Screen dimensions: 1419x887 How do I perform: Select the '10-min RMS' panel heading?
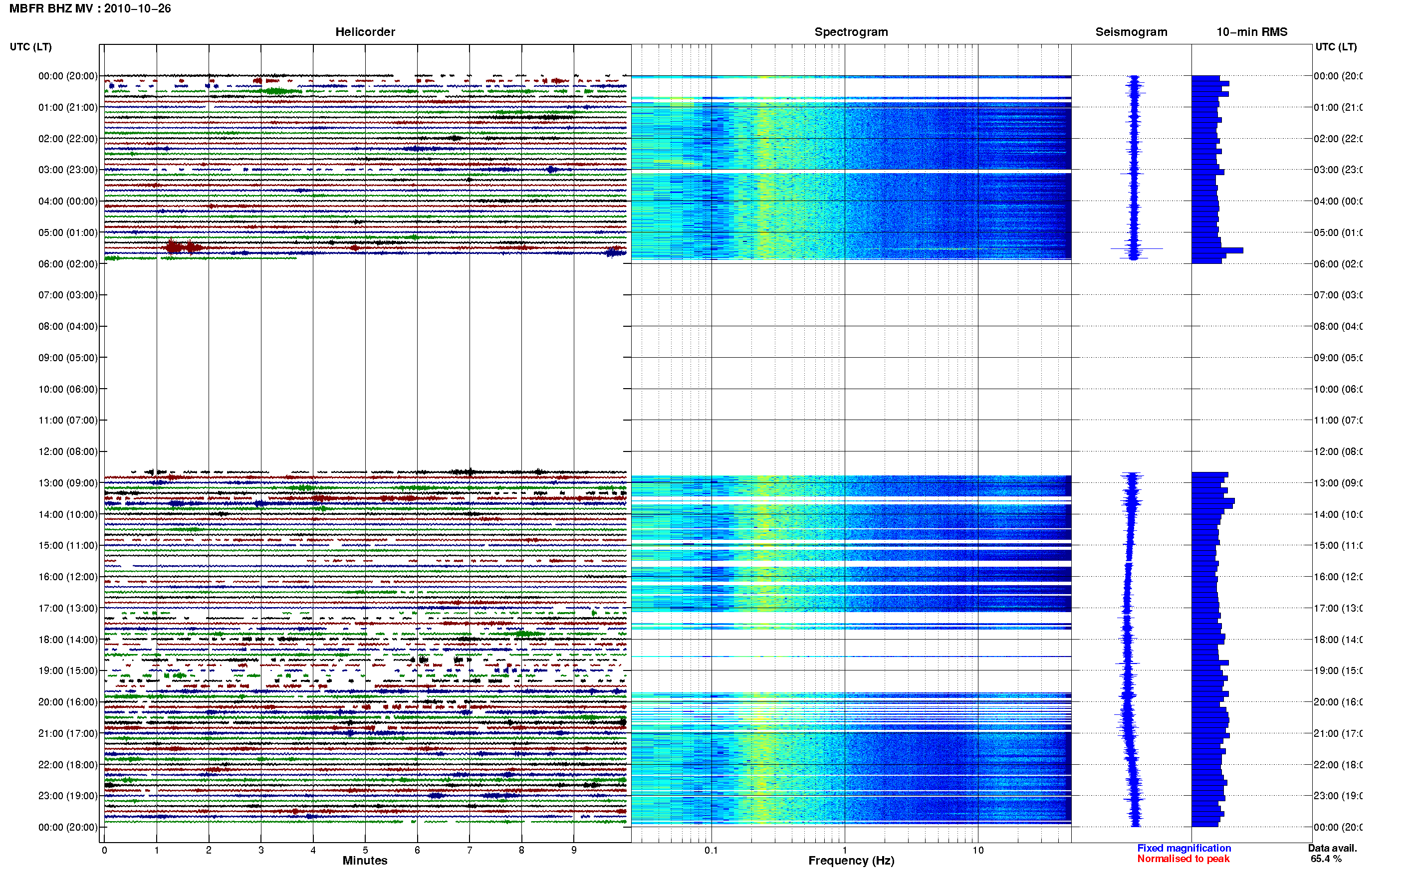[1251, 32]
